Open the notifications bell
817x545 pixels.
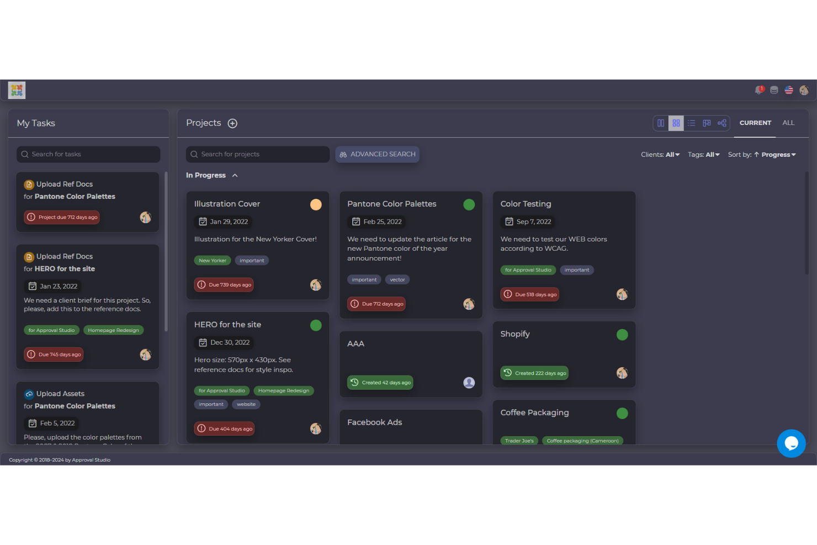[x=760, y=90]
